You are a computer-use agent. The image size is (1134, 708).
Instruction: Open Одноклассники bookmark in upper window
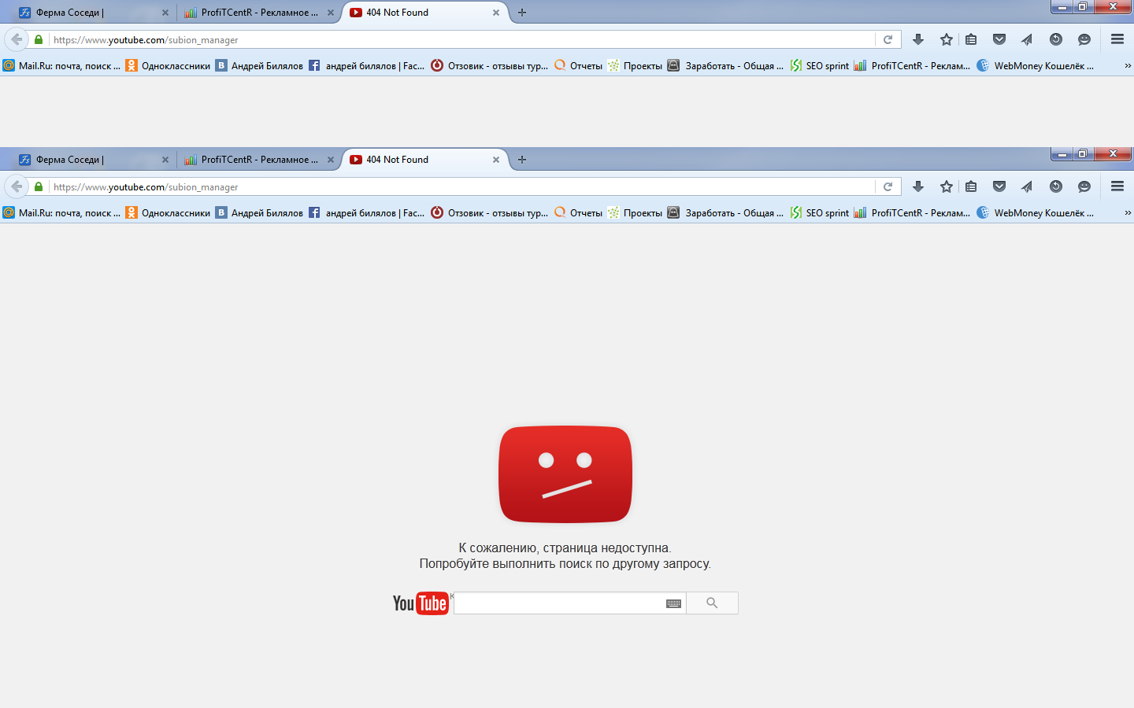[169, 65]
